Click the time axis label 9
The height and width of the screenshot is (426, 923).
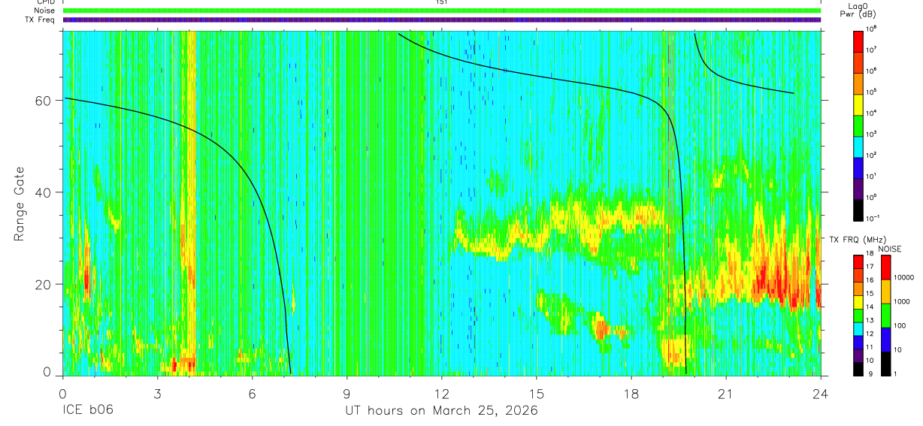coord(347,393)
